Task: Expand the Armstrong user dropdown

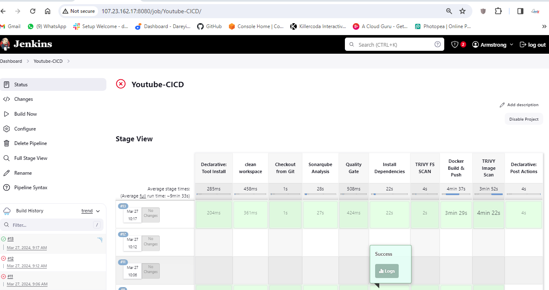Action: click(x=511, y=45)
